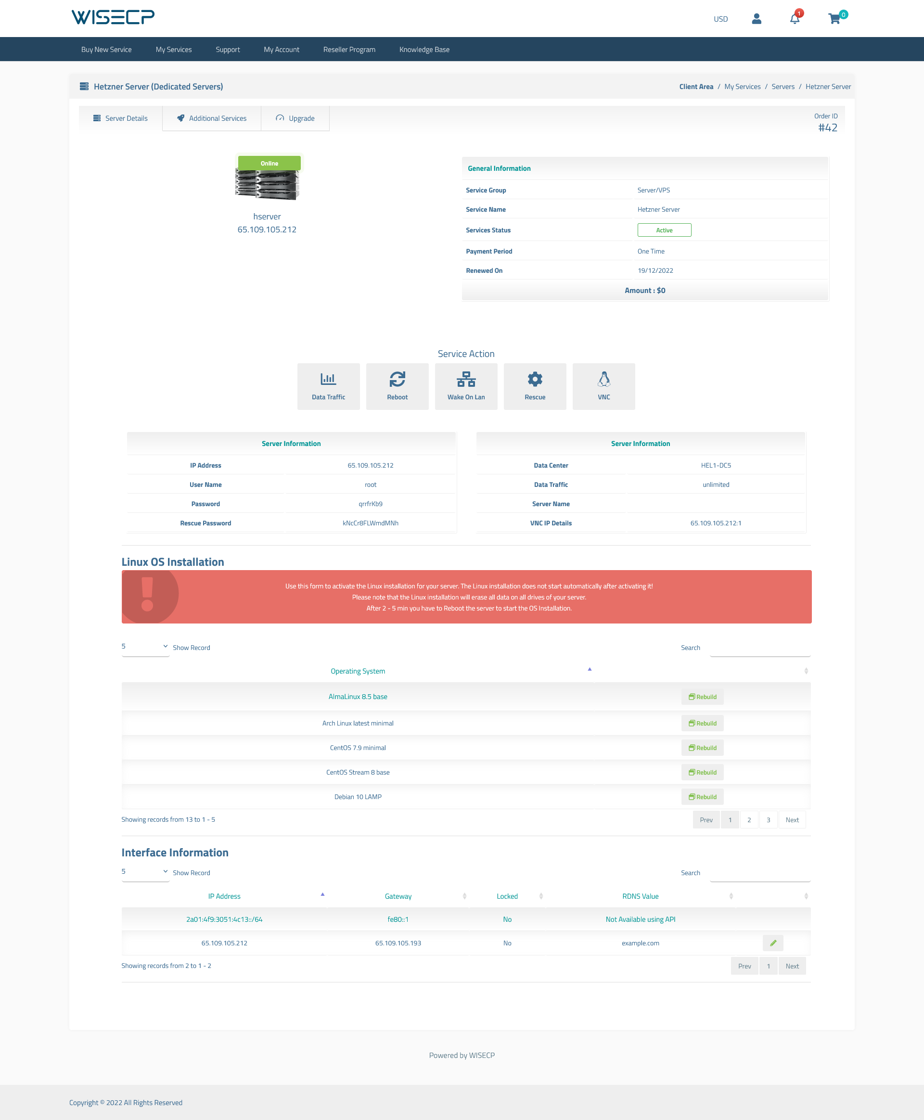Switch to Additional Services tab
This screenshot has height=1120, width=924.
tap(212, 118)
